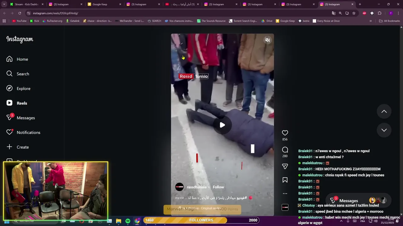The image size is (403, 226).
Task: Like the reel with the heart icon
Action: click(x=285, y=133)
